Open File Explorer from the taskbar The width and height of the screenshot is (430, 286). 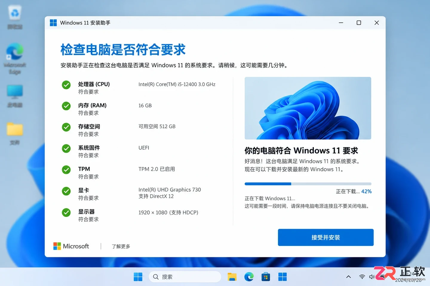tap(232, 277)
